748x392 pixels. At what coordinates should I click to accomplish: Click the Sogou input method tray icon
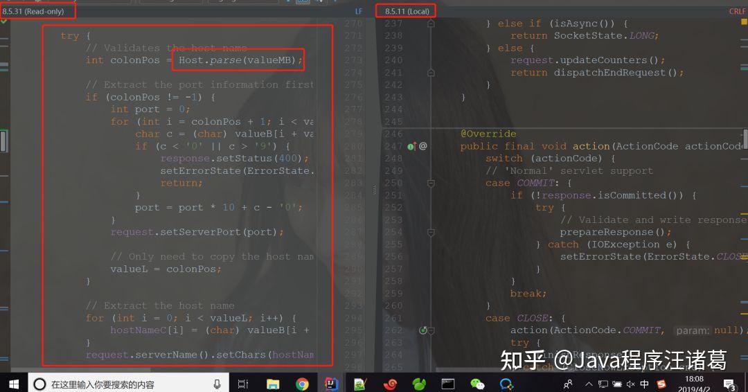coord(661,384)
